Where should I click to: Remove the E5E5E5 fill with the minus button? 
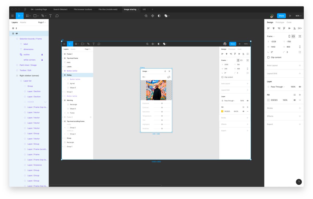click(300, 100)
